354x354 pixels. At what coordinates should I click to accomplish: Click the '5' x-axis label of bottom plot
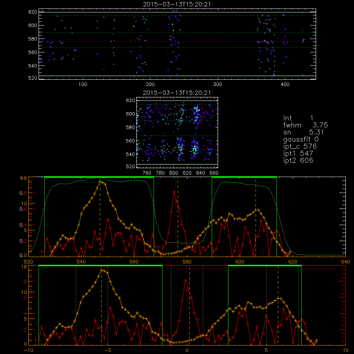click(x=267, y=350)
